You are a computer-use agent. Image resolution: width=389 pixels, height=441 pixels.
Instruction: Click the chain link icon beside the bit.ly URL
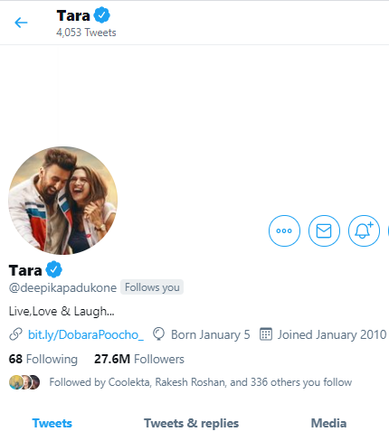15,334
